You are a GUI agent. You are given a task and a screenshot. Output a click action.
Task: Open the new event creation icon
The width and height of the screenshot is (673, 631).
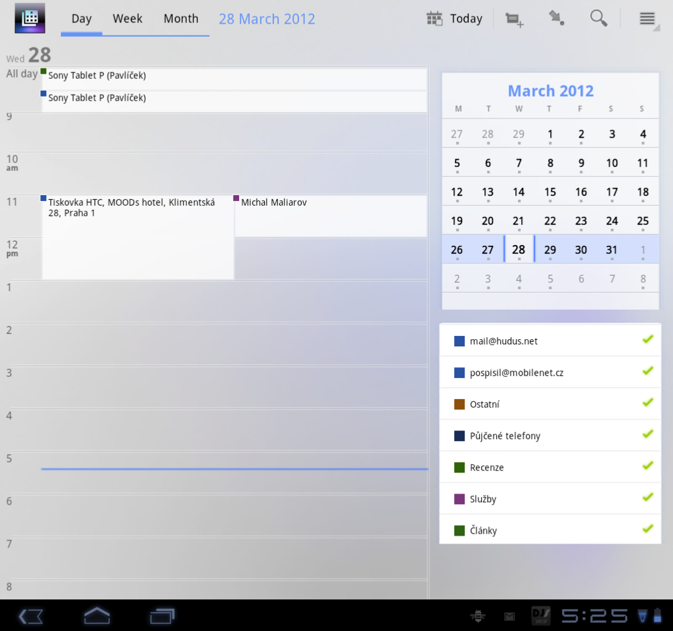(514, 18)
